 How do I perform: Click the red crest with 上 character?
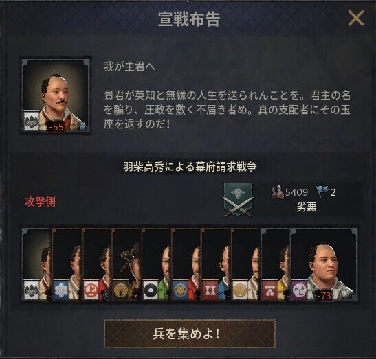[91, 290]
